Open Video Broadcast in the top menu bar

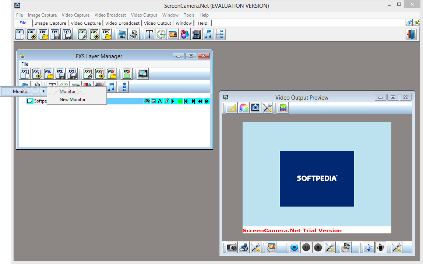(110, 15)
